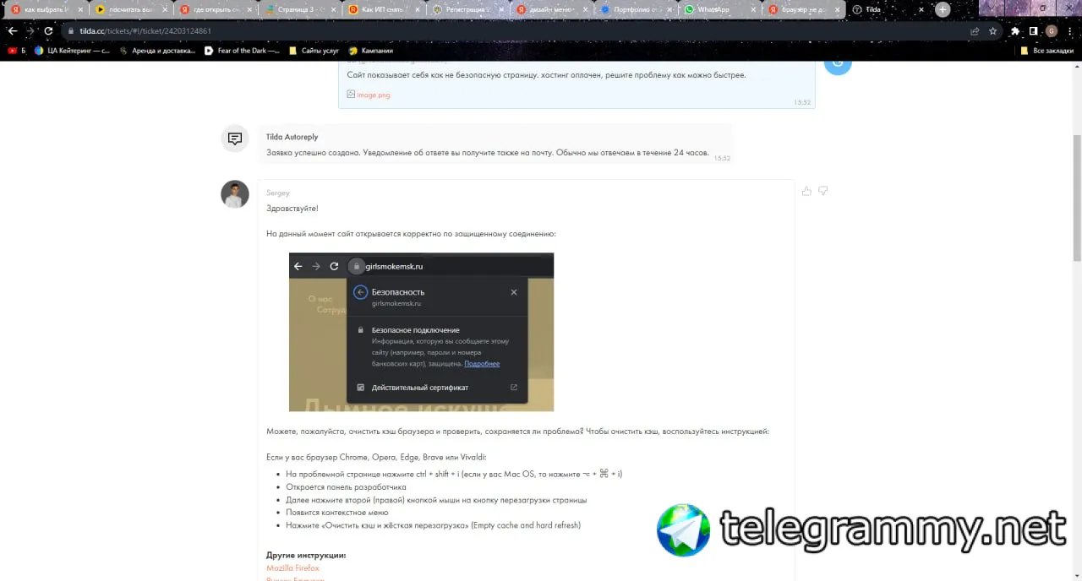Open the 'Все закладки' folder
Viewport: 1082px width, 581px height.
point(1046,51)
